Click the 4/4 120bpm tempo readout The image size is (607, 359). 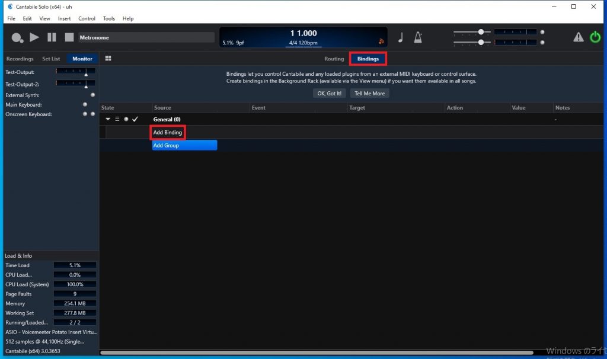[303, 43]
